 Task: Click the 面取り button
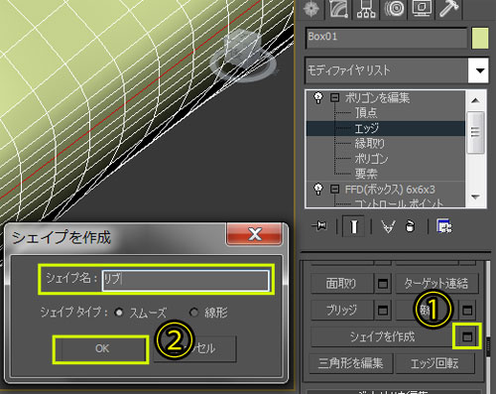coord(342,283)
